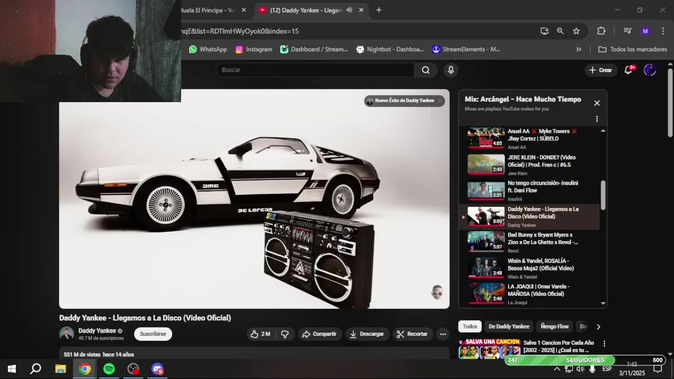Open Chrome extensions puzzle icon

pos(601,31)
